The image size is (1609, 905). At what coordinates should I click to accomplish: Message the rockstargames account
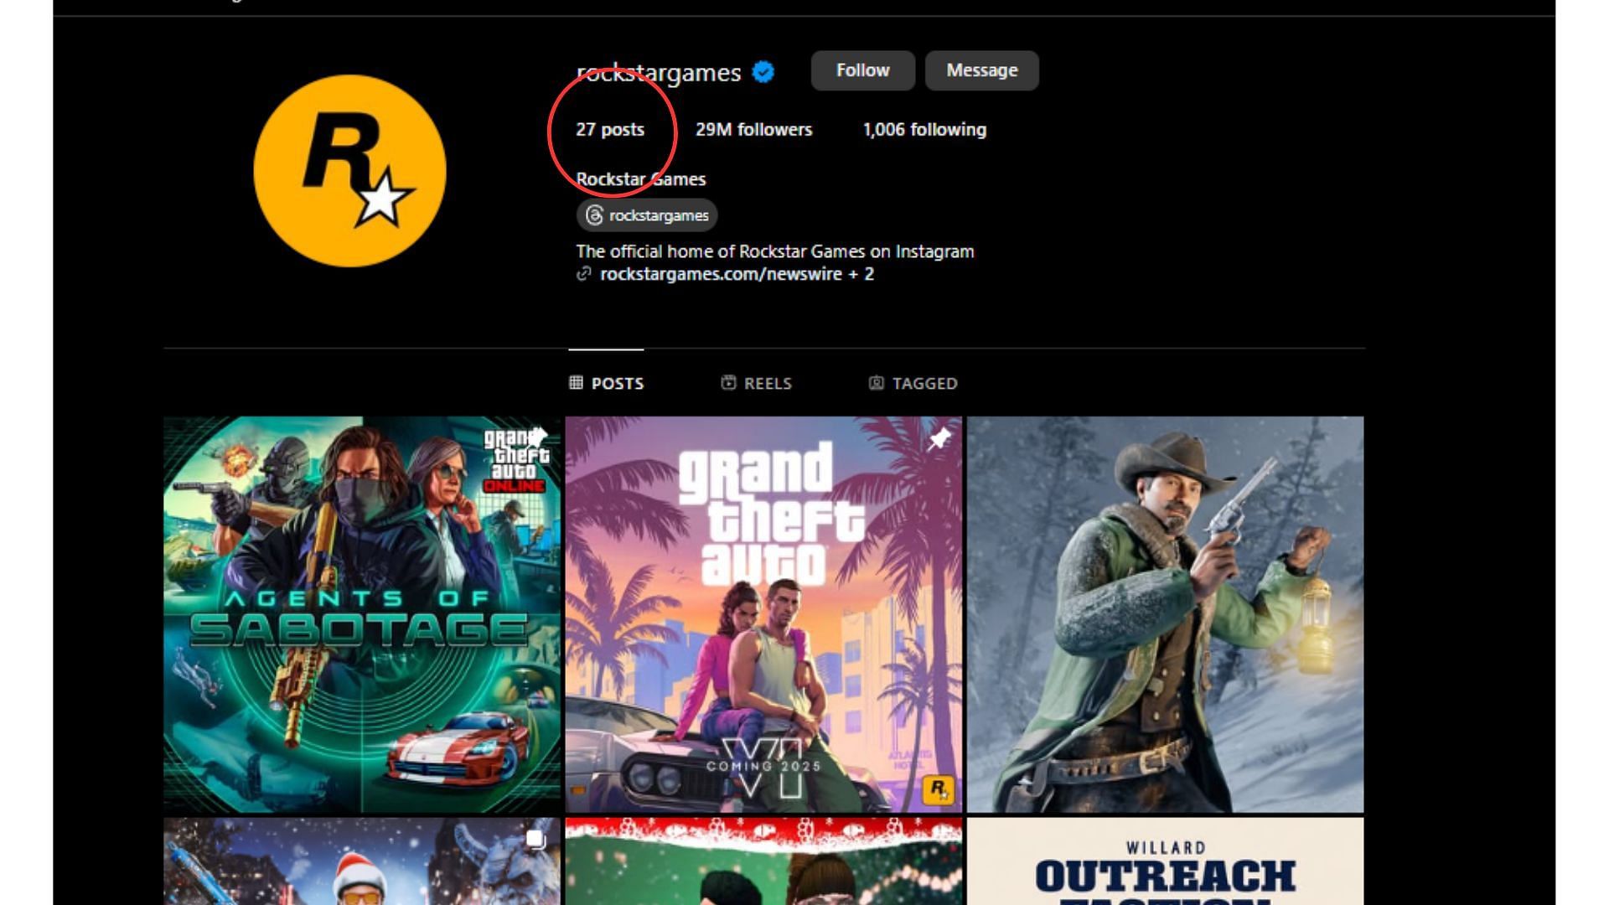pos(982,70)
